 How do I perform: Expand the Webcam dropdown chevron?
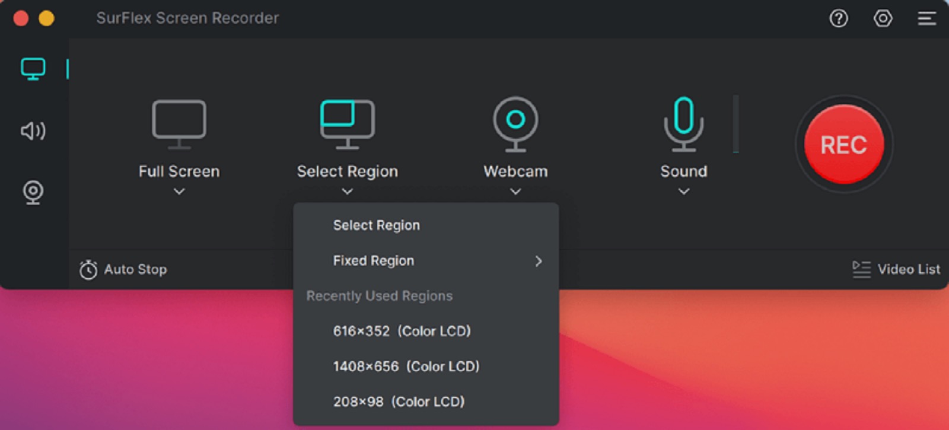pyautogui.click(x=515, y=192)
